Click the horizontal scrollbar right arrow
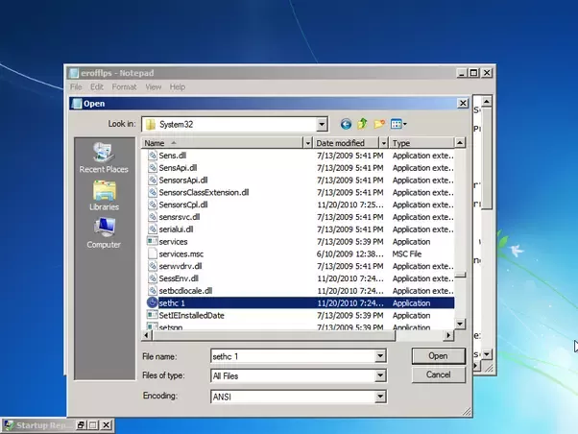Image resolution: width=578 pixels, height=434 pixels. click(x=448, y=335)
